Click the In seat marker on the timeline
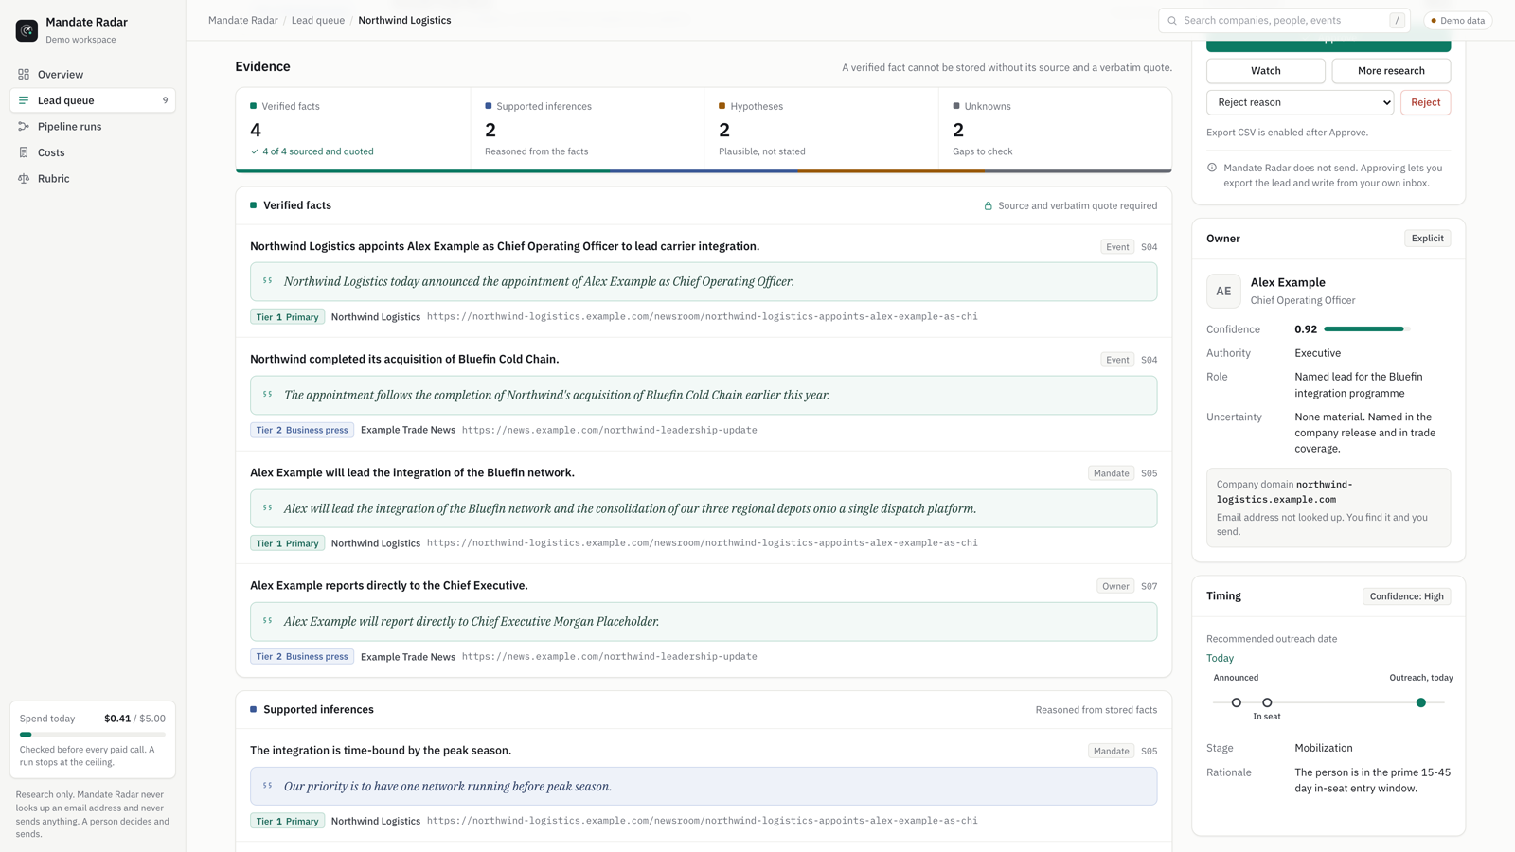The width and height of the screenshot is (1515, 852). 1267,702
